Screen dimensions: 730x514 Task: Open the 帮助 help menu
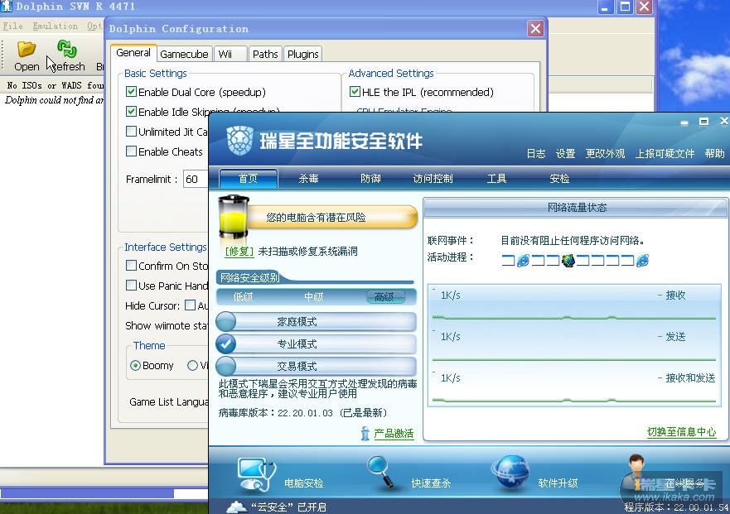[x=714, y=153]
